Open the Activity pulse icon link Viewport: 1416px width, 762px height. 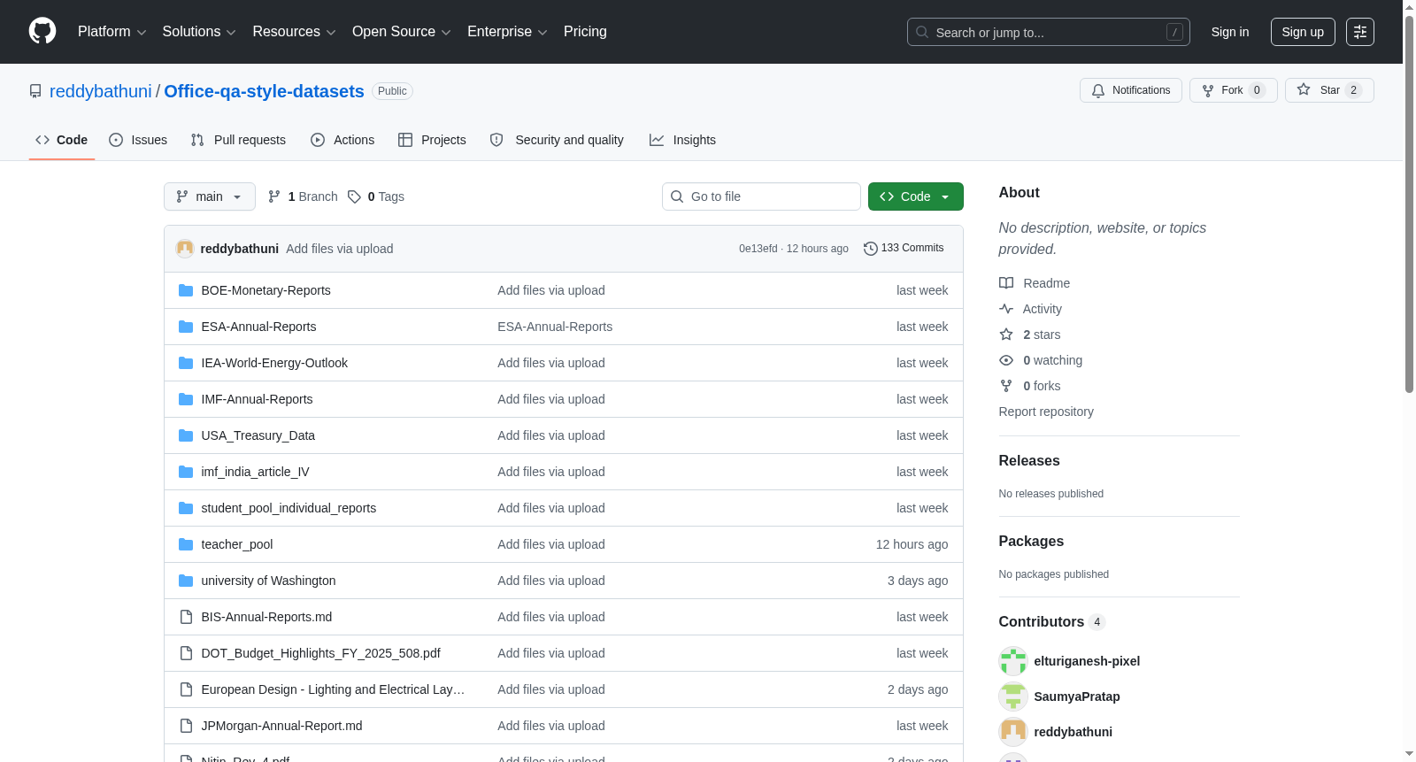click(1006, 309)
